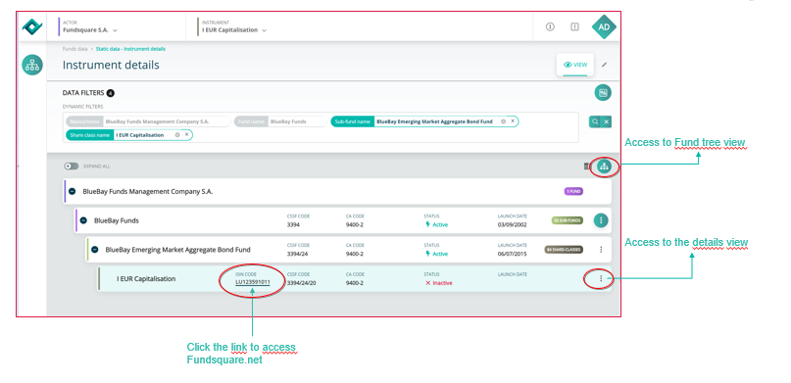The height and width of the screenshot is (383, 791).
Task: Click the Data Filters count badge 4
Action: [111, 93]
